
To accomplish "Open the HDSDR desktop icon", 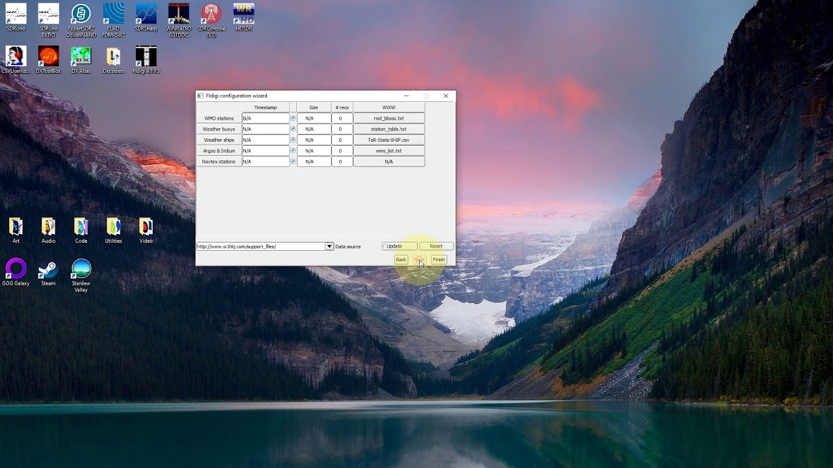I will tap(243, 18).
